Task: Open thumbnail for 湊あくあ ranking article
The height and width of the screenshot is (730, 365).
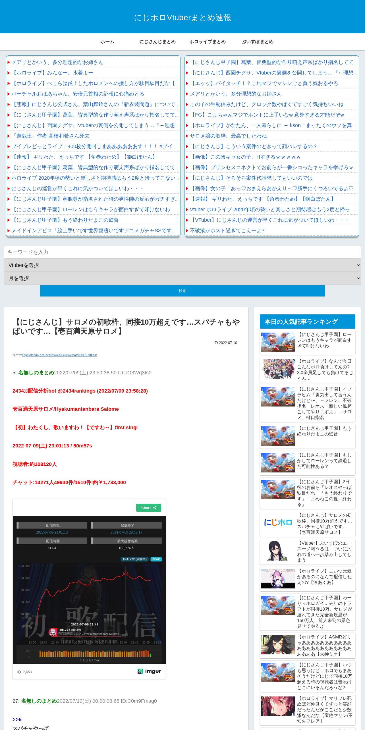Action: 278,578
